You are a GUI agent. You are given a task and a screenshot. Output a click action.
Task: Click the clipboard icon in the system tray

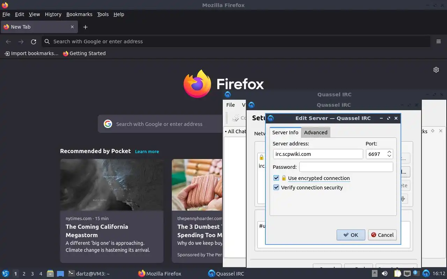tap(397, 273)
